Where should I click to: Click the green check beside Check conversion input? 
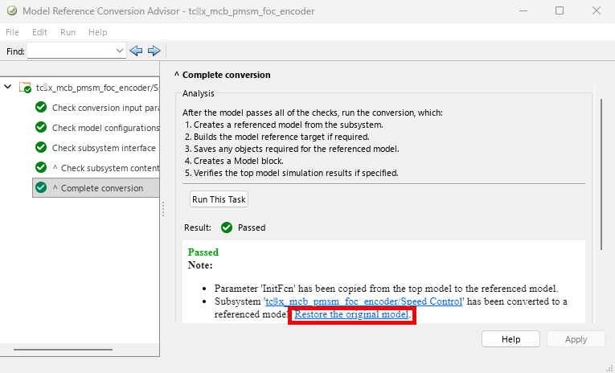click(41, 107)
